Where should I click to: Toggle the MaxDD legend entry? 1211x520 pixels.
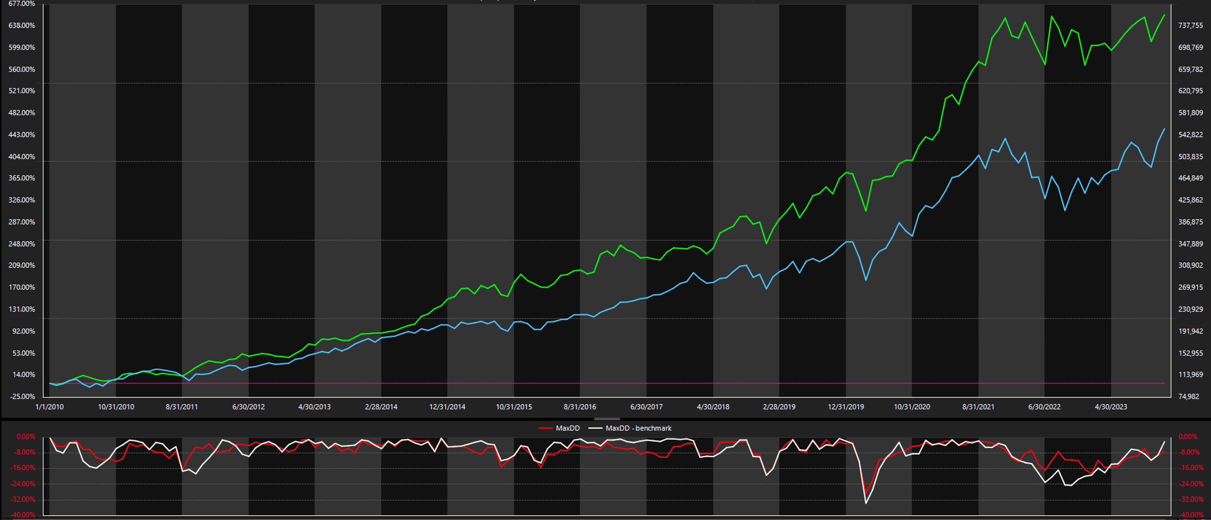tap(559, 428)
